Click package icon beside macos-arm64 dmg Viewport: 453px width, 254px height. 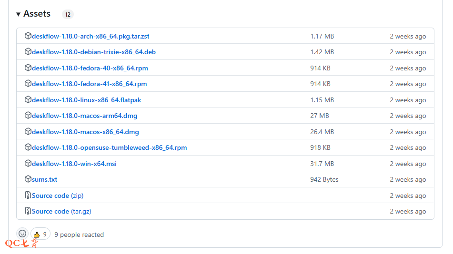[28, 116]
